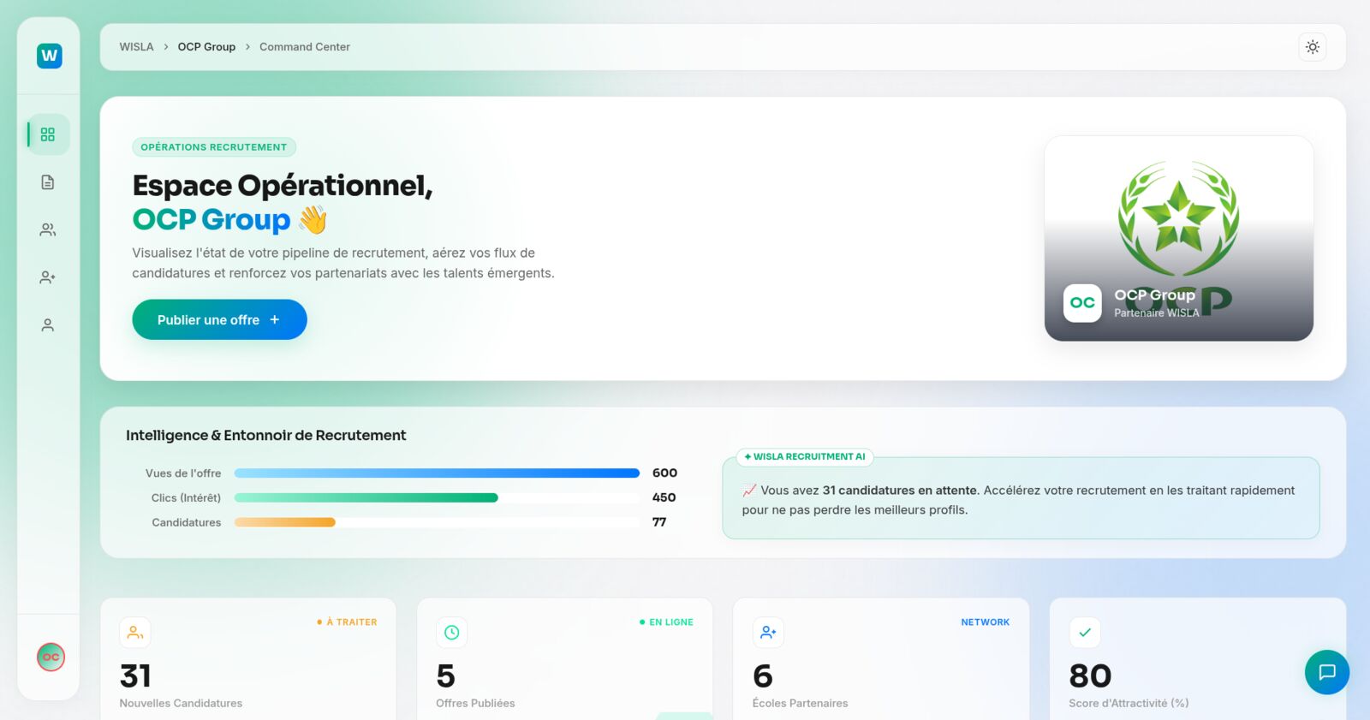This screenshot has height=720, width=1370.
Task: Click the Clics (Intérêt) progress bar
Action: tap(437, 497)
